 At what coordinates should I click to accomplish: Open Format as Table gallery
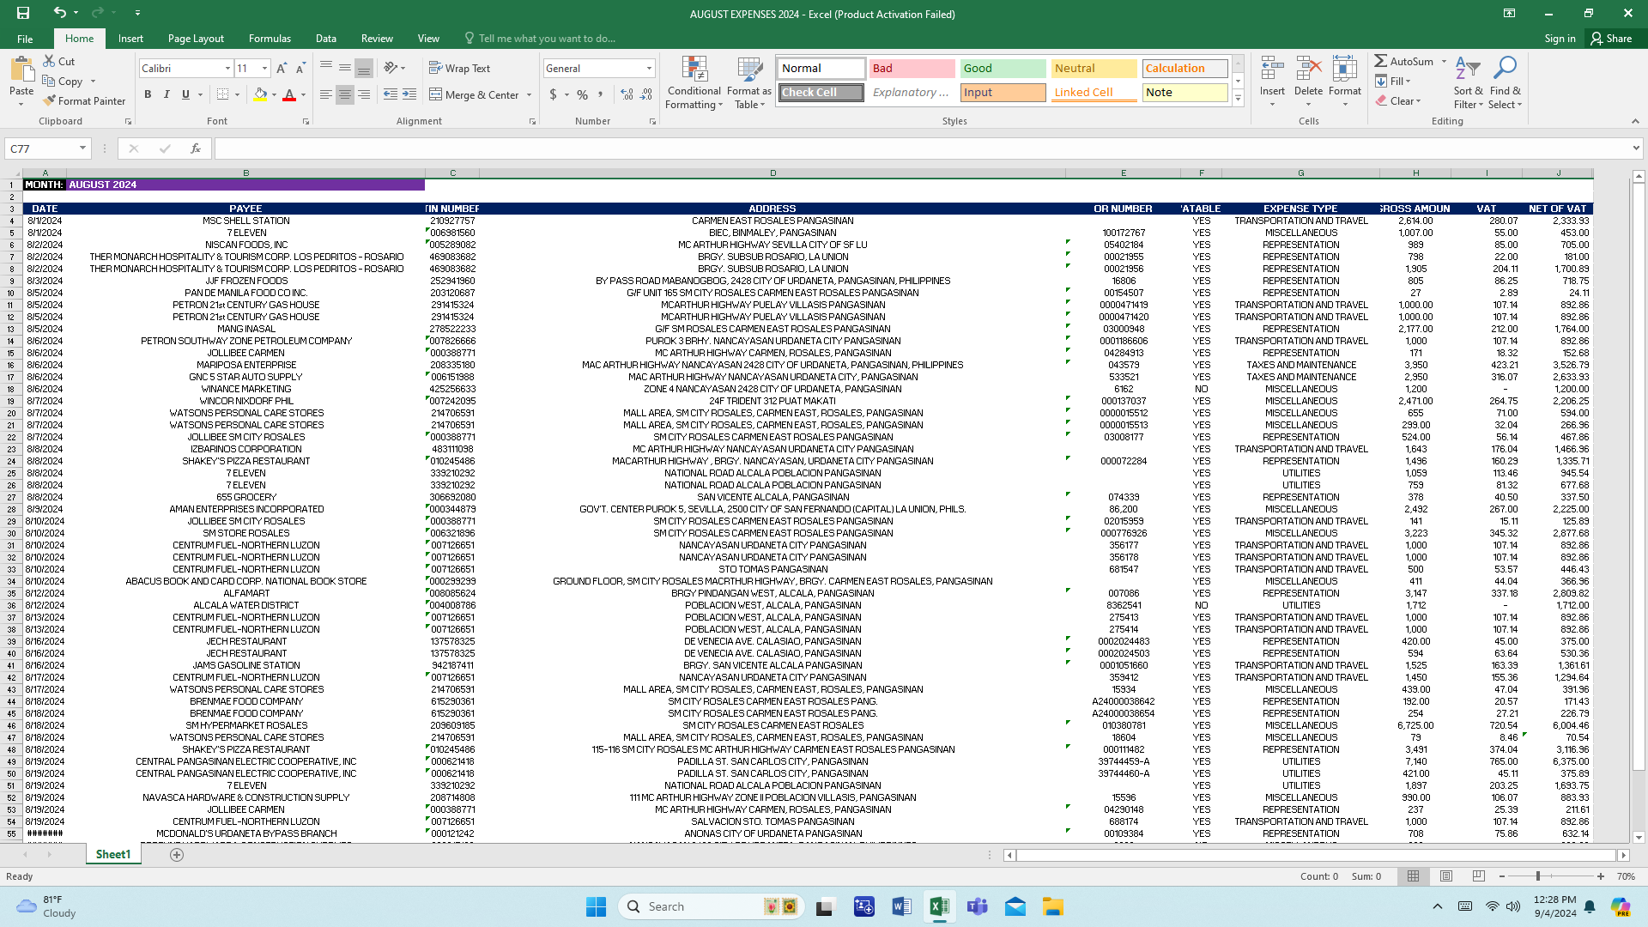[x=749, y=82]
